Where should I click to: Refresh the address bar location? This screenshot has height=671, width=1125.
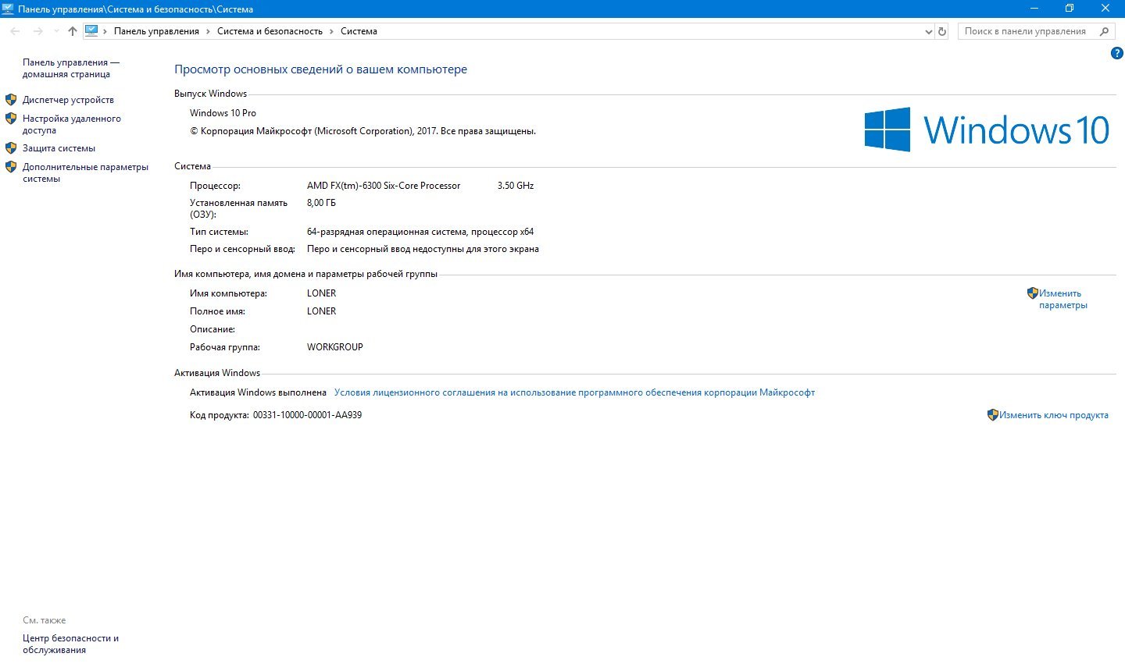pos(942,31)
